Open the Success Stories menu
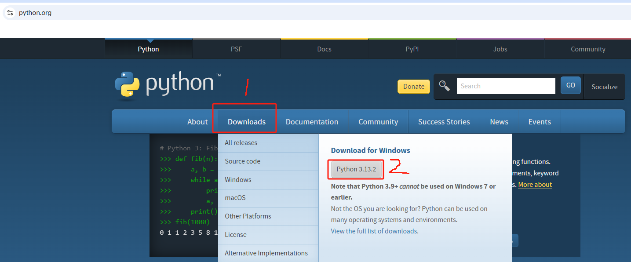 (x=444, y=122)
